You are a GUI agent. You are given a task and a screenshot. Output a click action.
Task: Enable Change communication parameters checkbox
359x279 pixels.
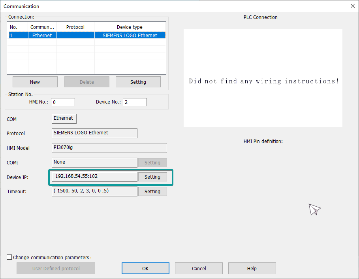point(9,257)
